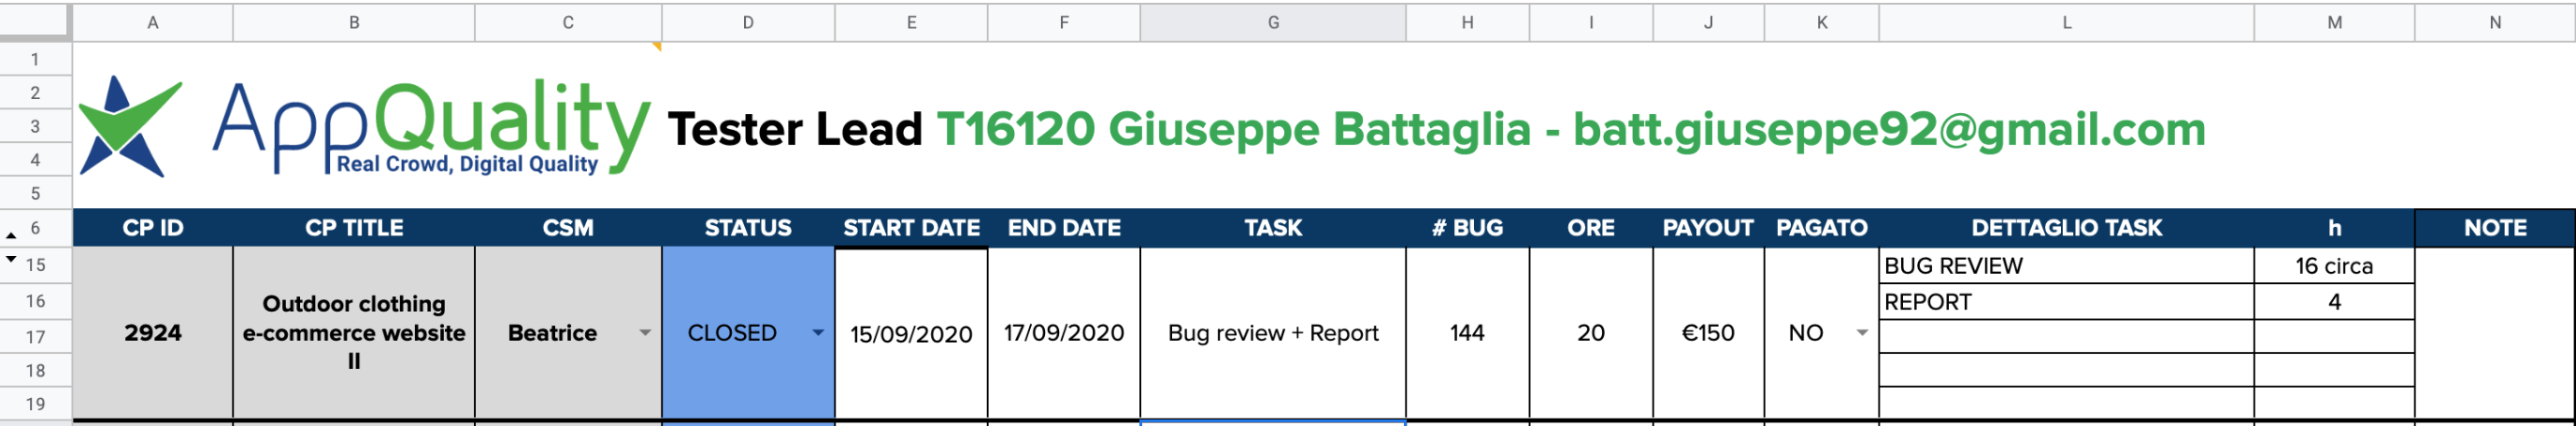This screenshot has width=2576, height=426.
Task: Select the €150 payout cell
Action: pos(1708,333)
